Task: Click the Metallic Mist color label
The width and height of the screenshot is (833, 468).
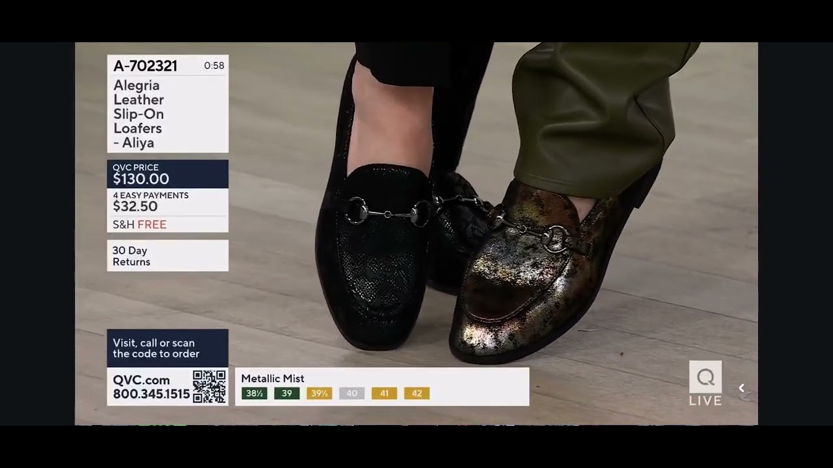Action: (273, 378)
